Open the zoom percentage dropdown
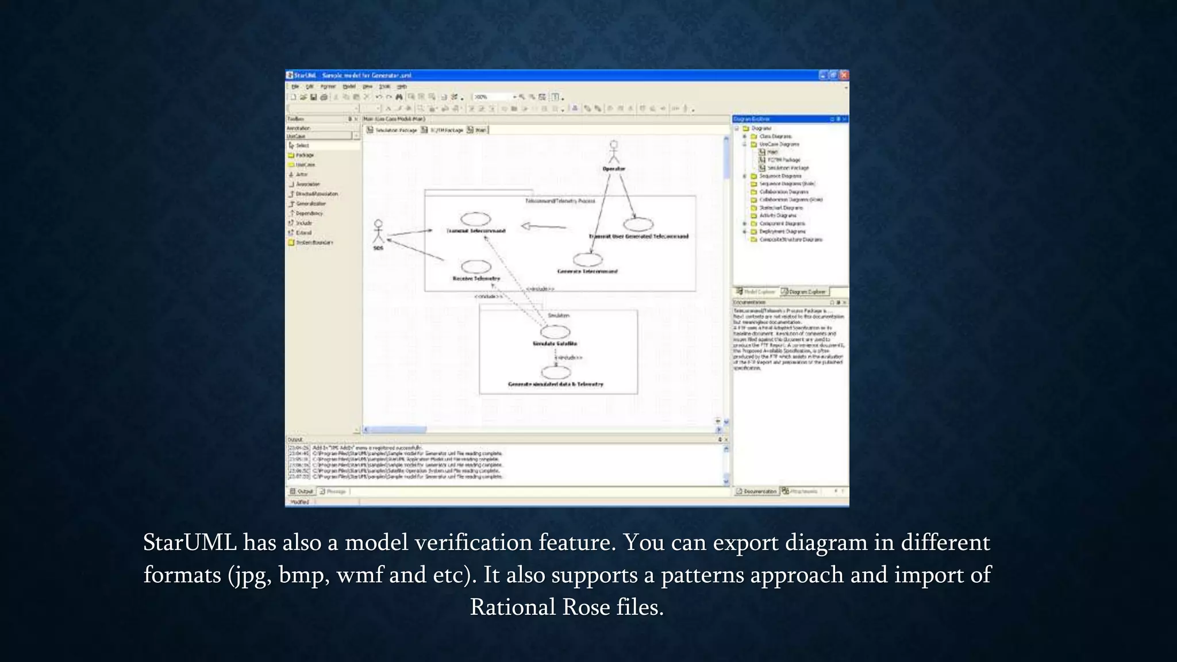Image resolution: width=1177 pixels, height=662 pixels. (x=515, y=97)
